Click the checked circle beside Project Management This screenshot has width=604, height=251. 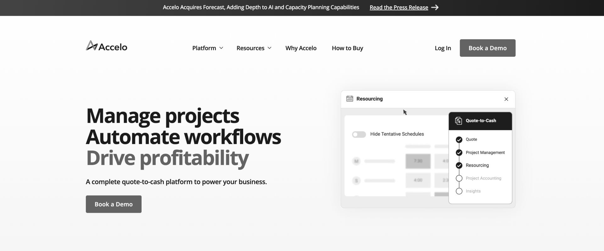tap(459, 153)
